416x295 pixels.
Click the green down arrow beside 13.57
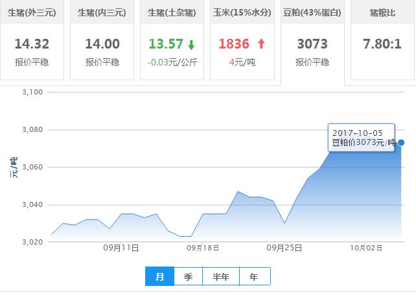tap(191, 45)
